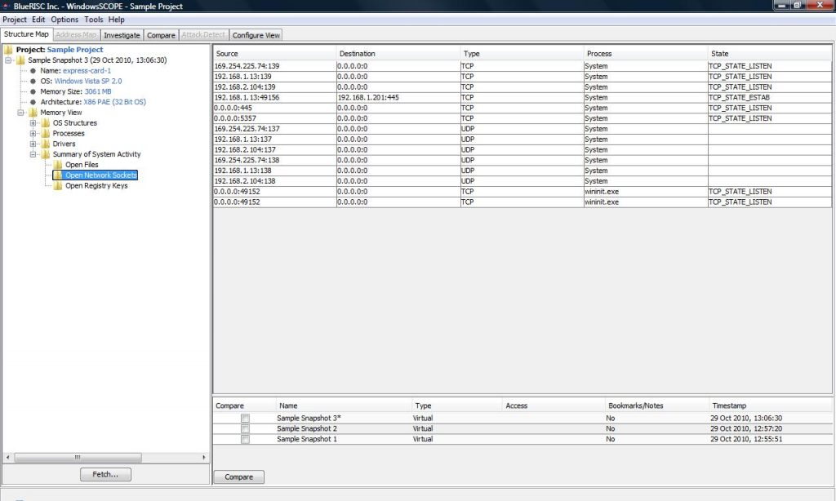Collapse the Memory View node
Screen dimensions: 836x501
click(x=20, y=113)
